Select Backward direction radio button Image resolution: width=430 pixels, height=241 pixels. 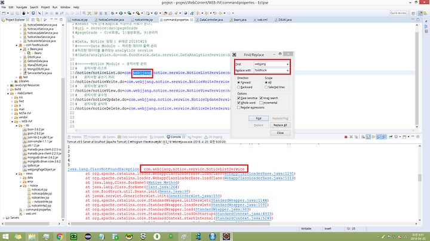point(238,87)
